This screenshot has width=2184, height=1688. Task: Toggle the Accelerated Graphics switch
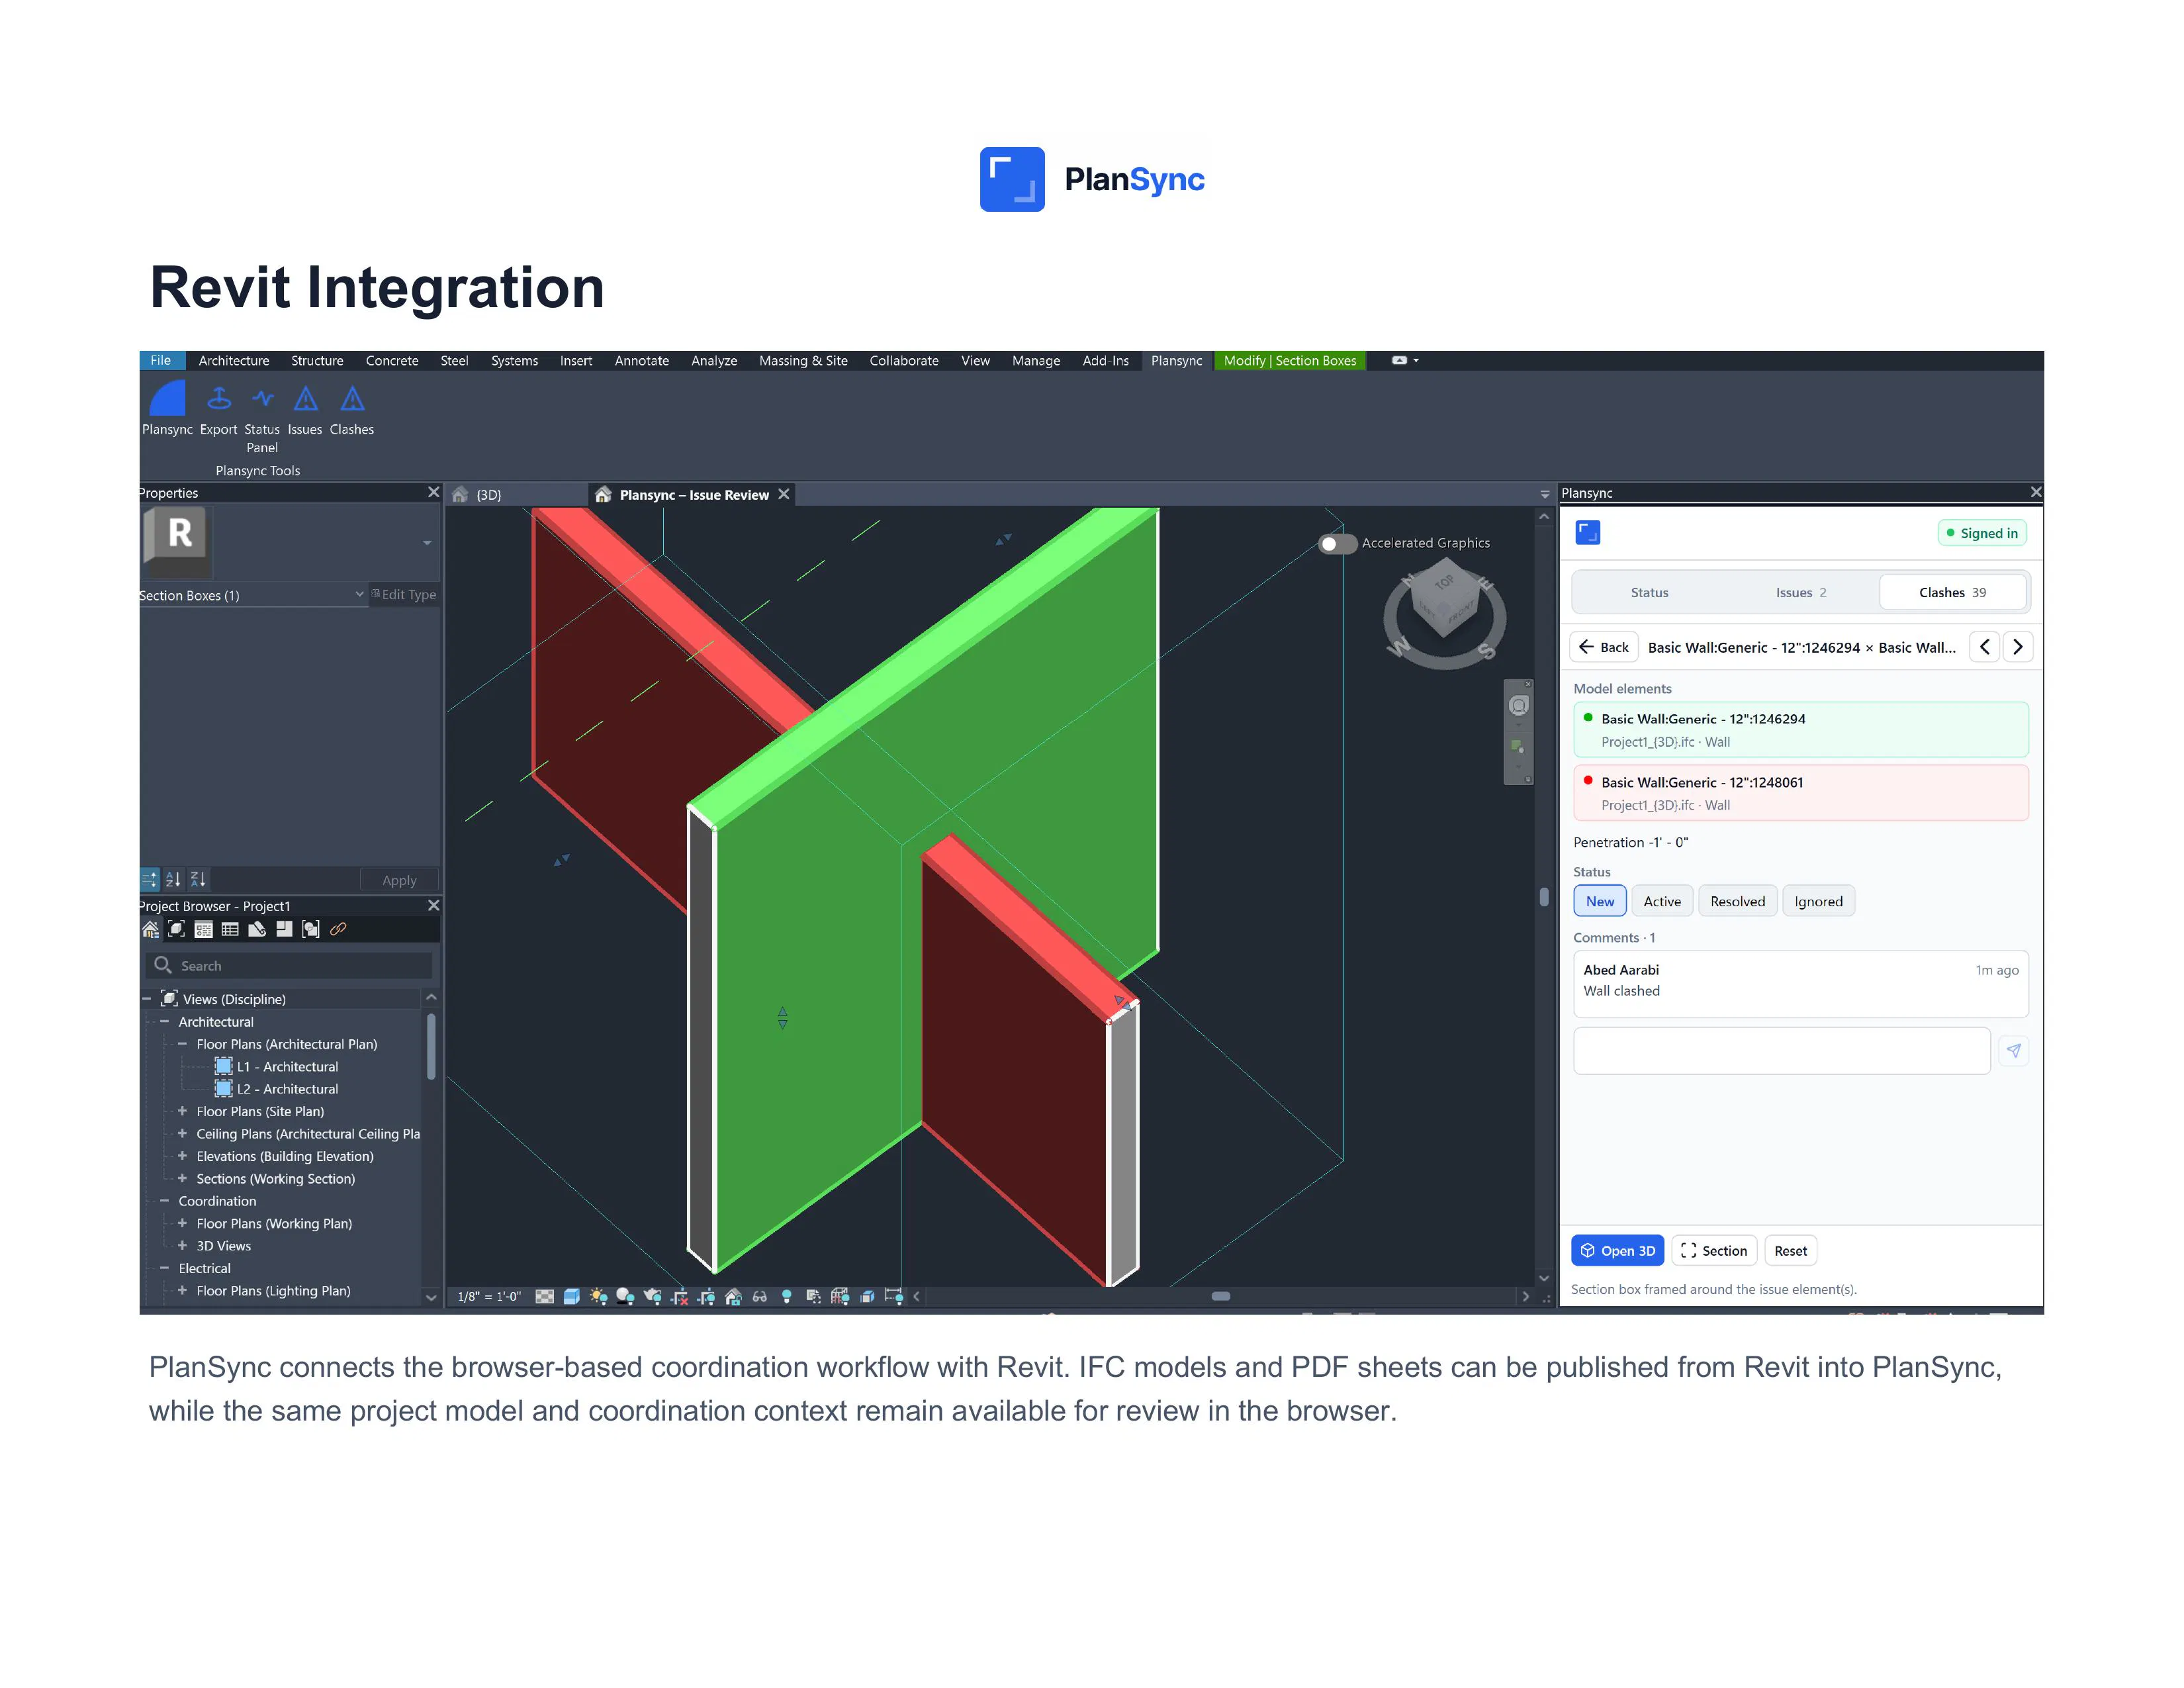tap(1337, 543)
